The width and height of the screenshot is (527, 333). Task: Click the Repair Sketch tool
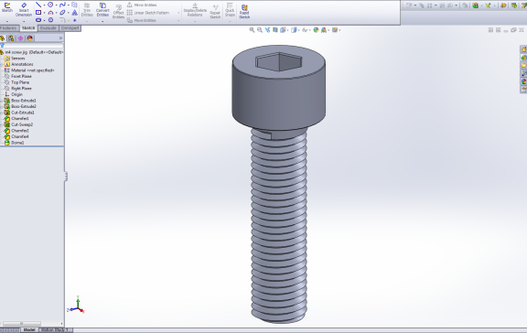pyautogui.click(x=215, y=11)
